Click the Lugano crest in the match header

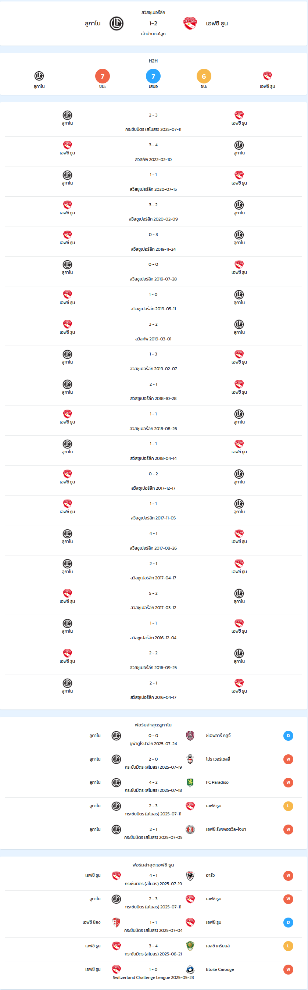117,24
